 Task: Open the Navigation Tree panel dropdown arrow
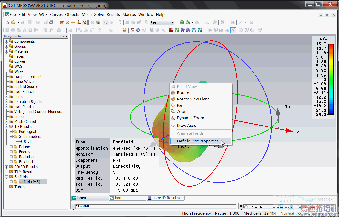point(63,36)
